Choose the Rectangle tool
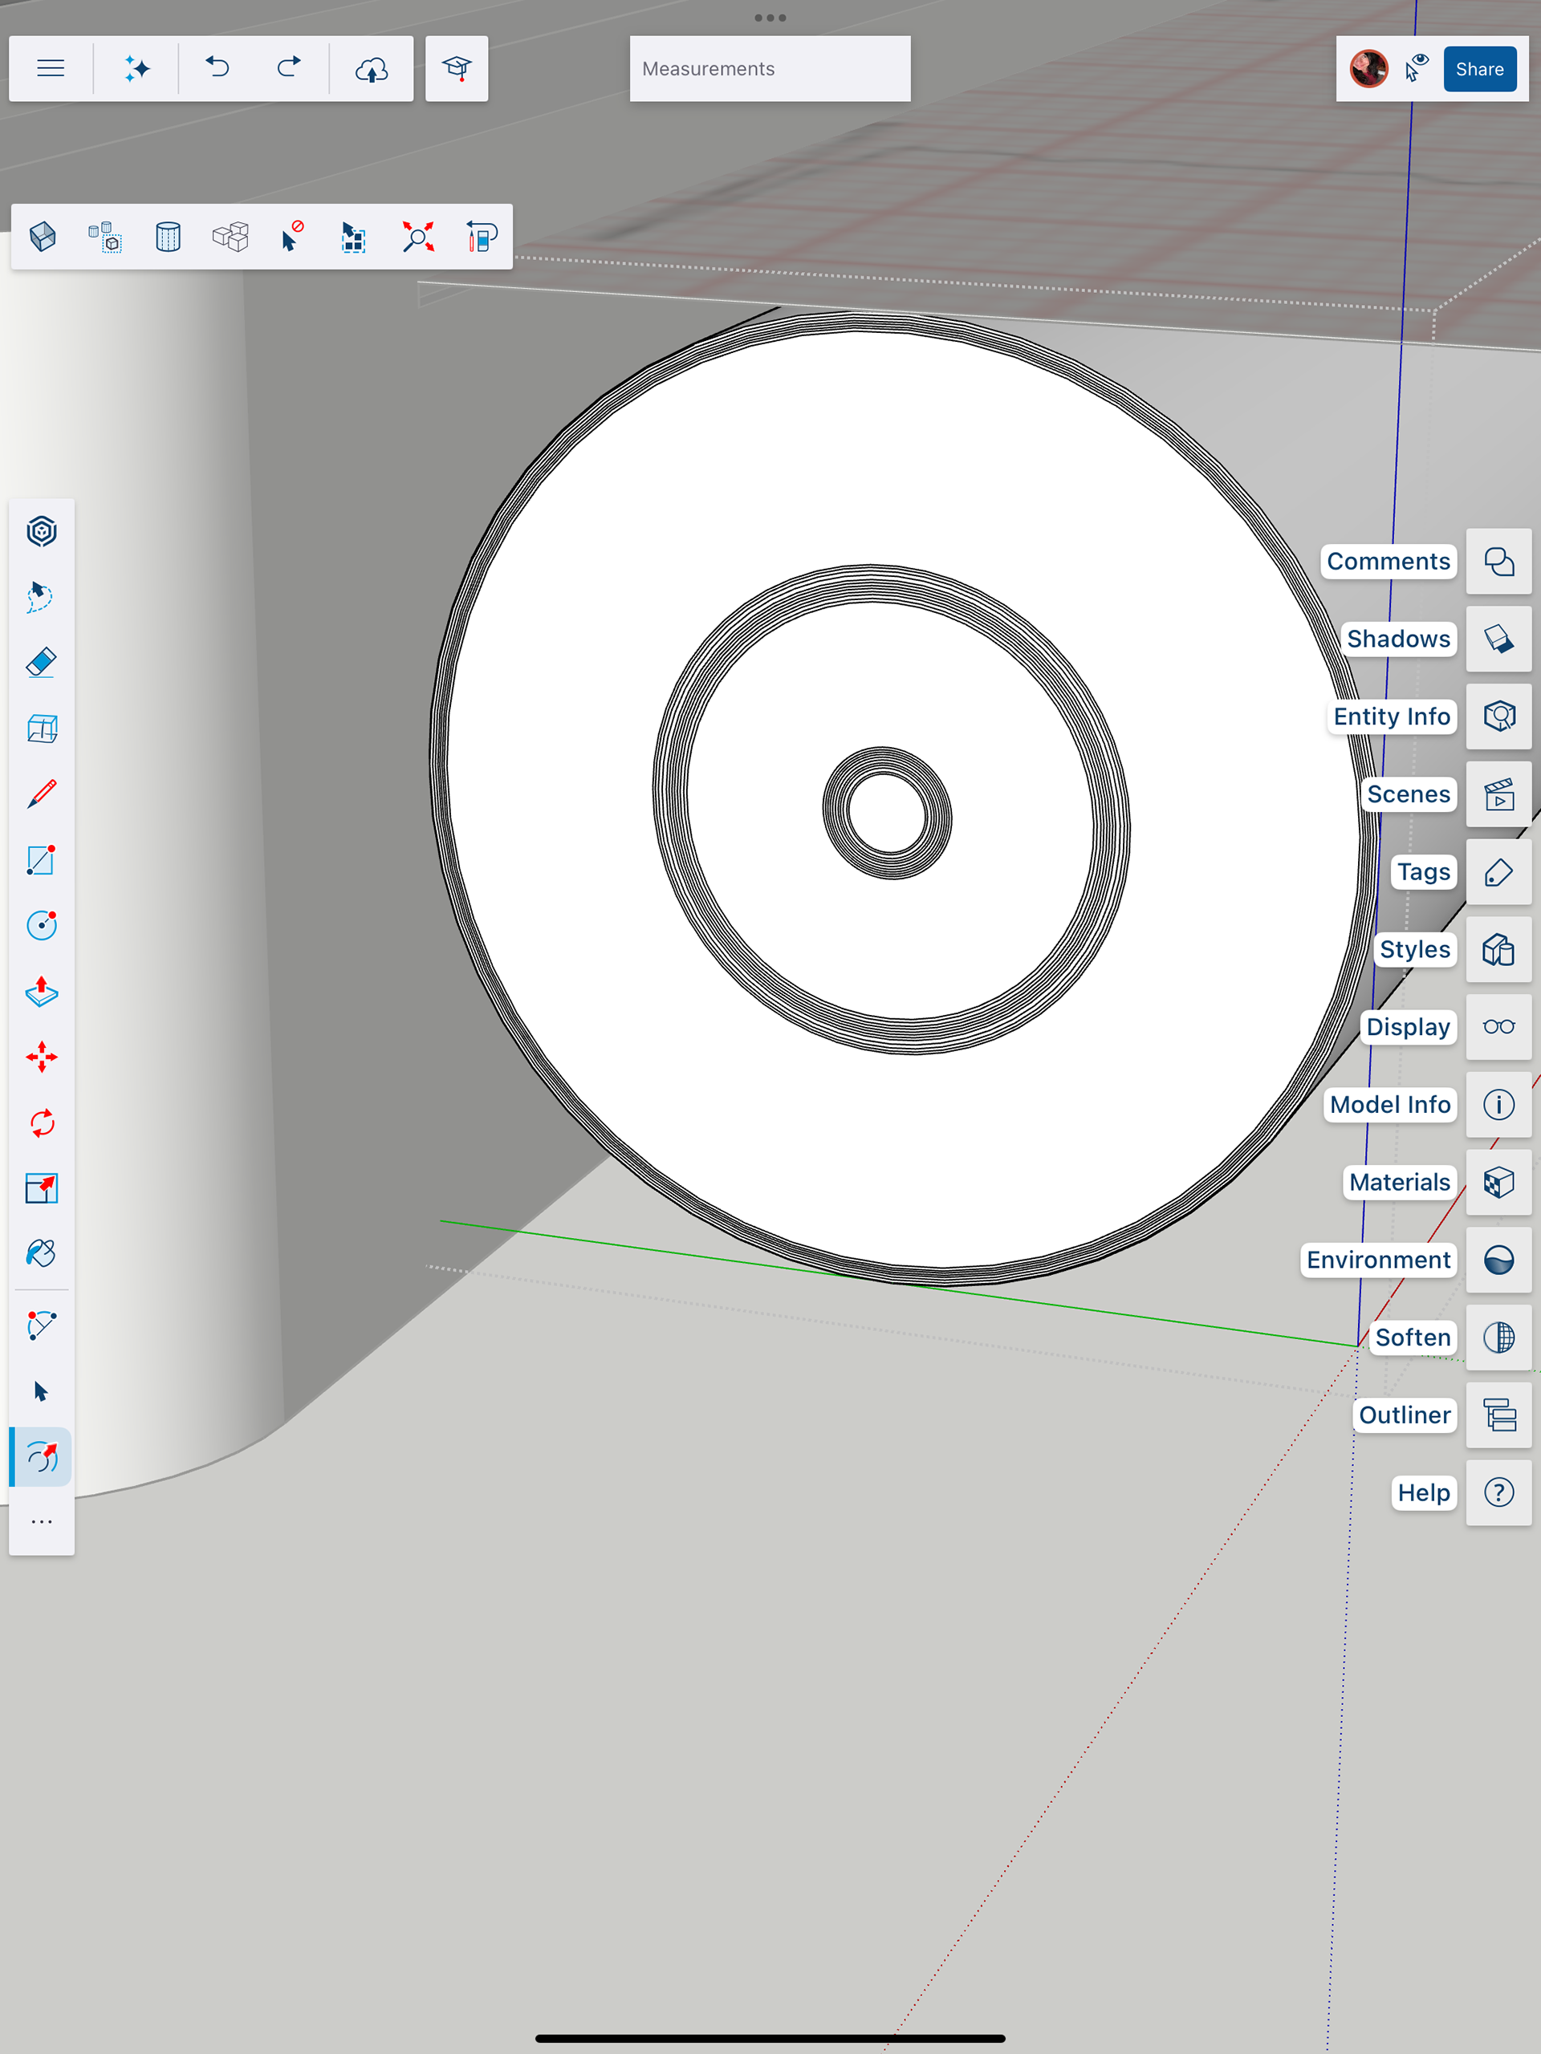Viewport: 1541px width, 2054px height. coord(42,860)
